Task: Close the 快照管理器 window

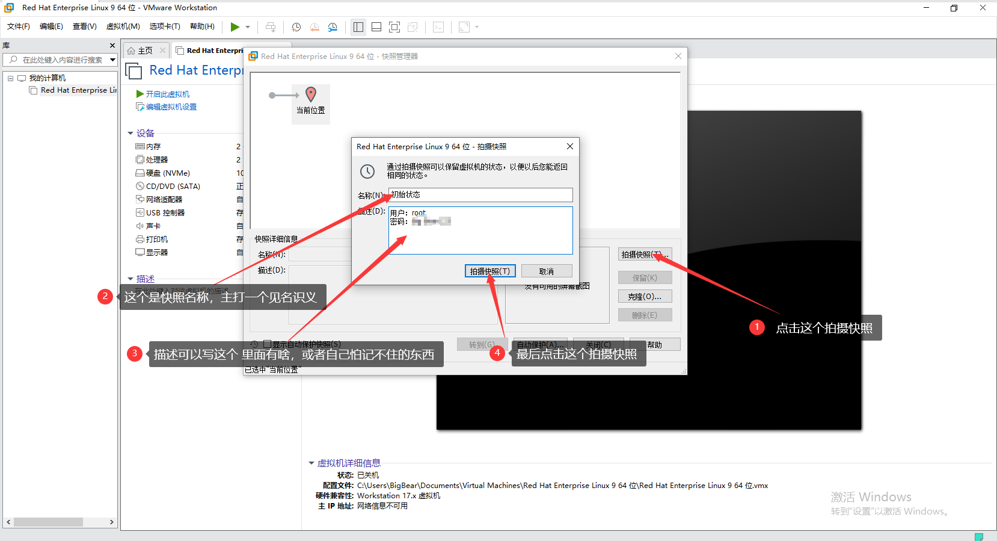Action: 678,56
